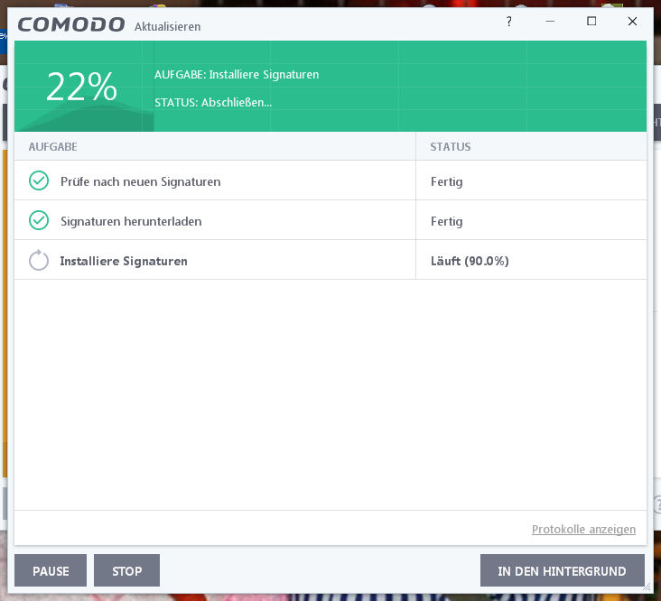Click the AUFGABE column header
The height and width of the screenshot is (601, 661).
[x=53, y=146]
